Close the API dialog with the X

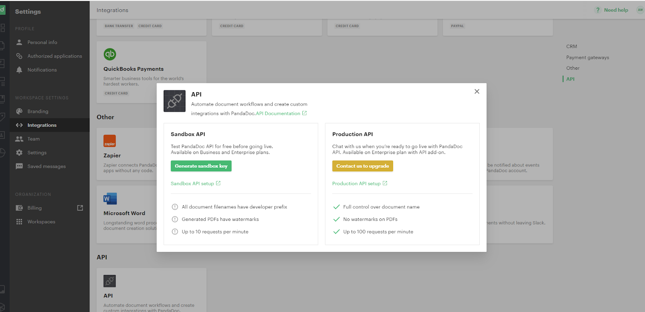point(477,92)
